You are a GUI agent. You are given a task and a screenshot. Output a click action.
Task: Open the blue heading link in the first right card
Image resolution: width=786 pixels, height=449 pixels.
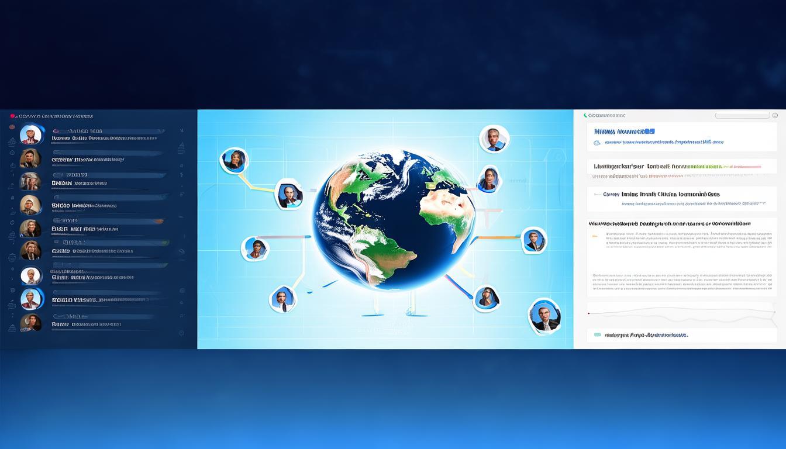tap(624, 132)
